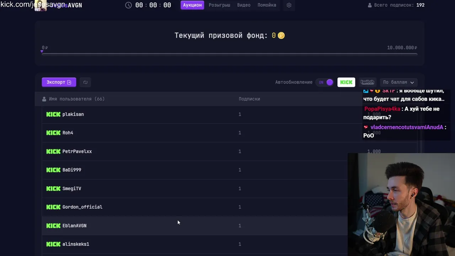Screen dimensions: 455x256
Task: Click the clock icon beside the timer
Action: coord(129,5)
